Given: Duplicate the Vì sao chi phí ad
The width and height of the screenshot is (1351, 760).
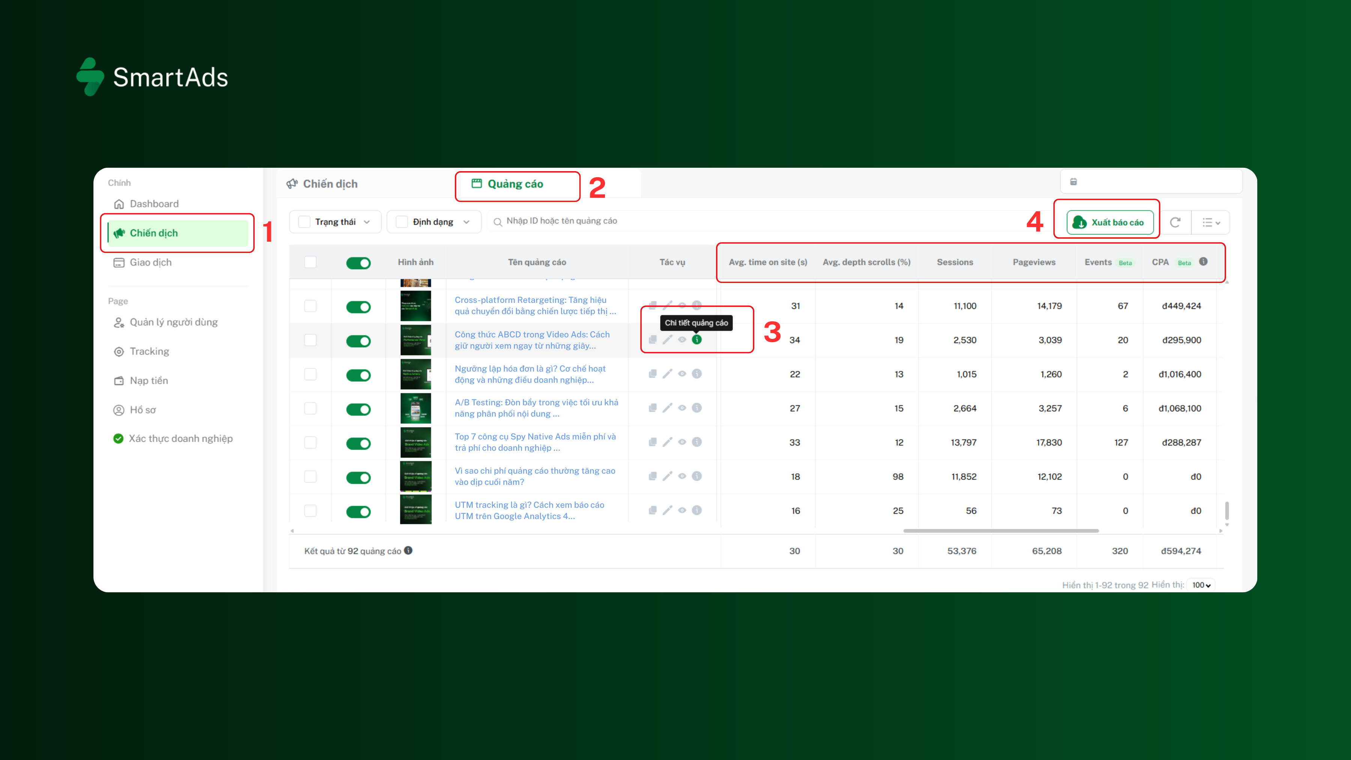Looking at the screenshot, I should (653, 476).
